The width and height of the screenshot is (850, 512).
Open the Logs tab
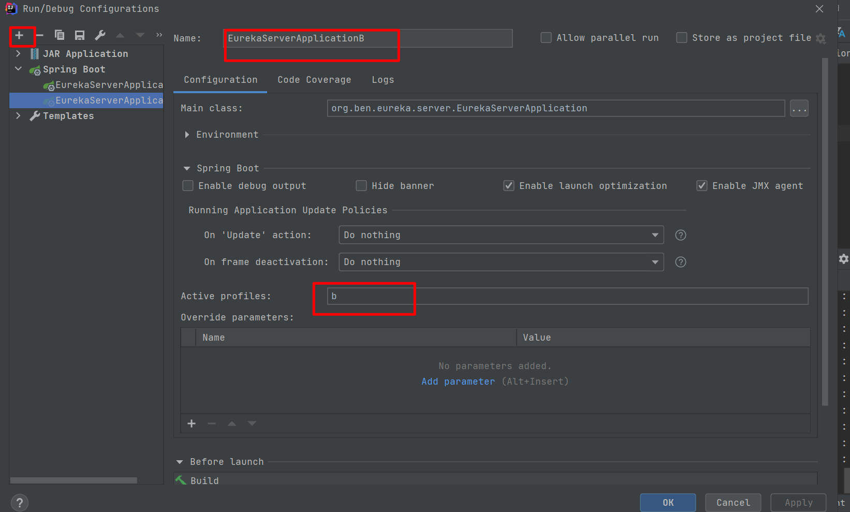click(x=383, y=80)
